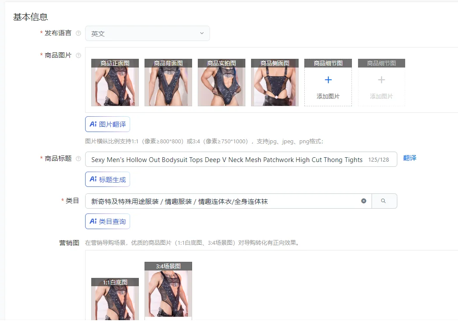Click the 基本信息 section heading
This screenshot has height=328, width=458.
[31, 17]
